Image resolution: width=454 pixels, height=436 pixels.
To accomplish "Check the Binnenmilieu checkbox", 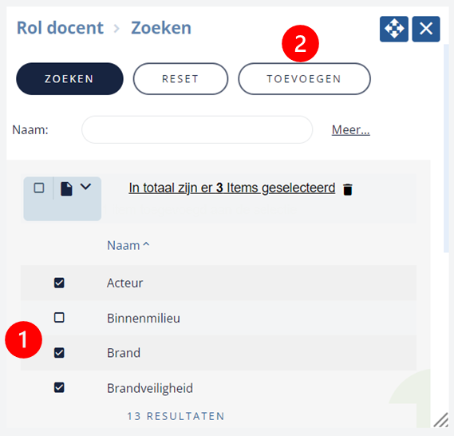I will click(59, 318).
